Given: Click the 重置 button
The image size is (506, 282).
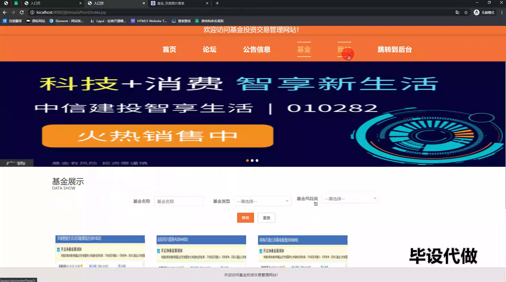Looking at the screenshot, I should pos(266,218).
